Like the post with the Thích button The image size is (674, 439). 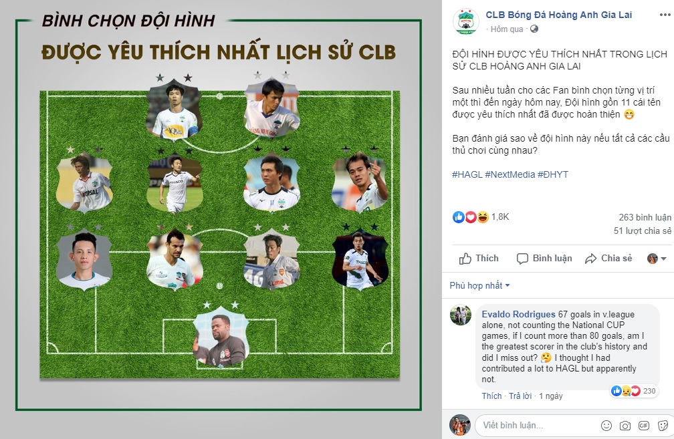(479, 259)
